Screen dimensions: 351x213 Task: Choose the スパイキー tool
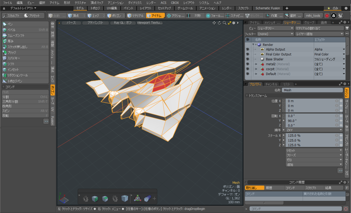(25, 58)
